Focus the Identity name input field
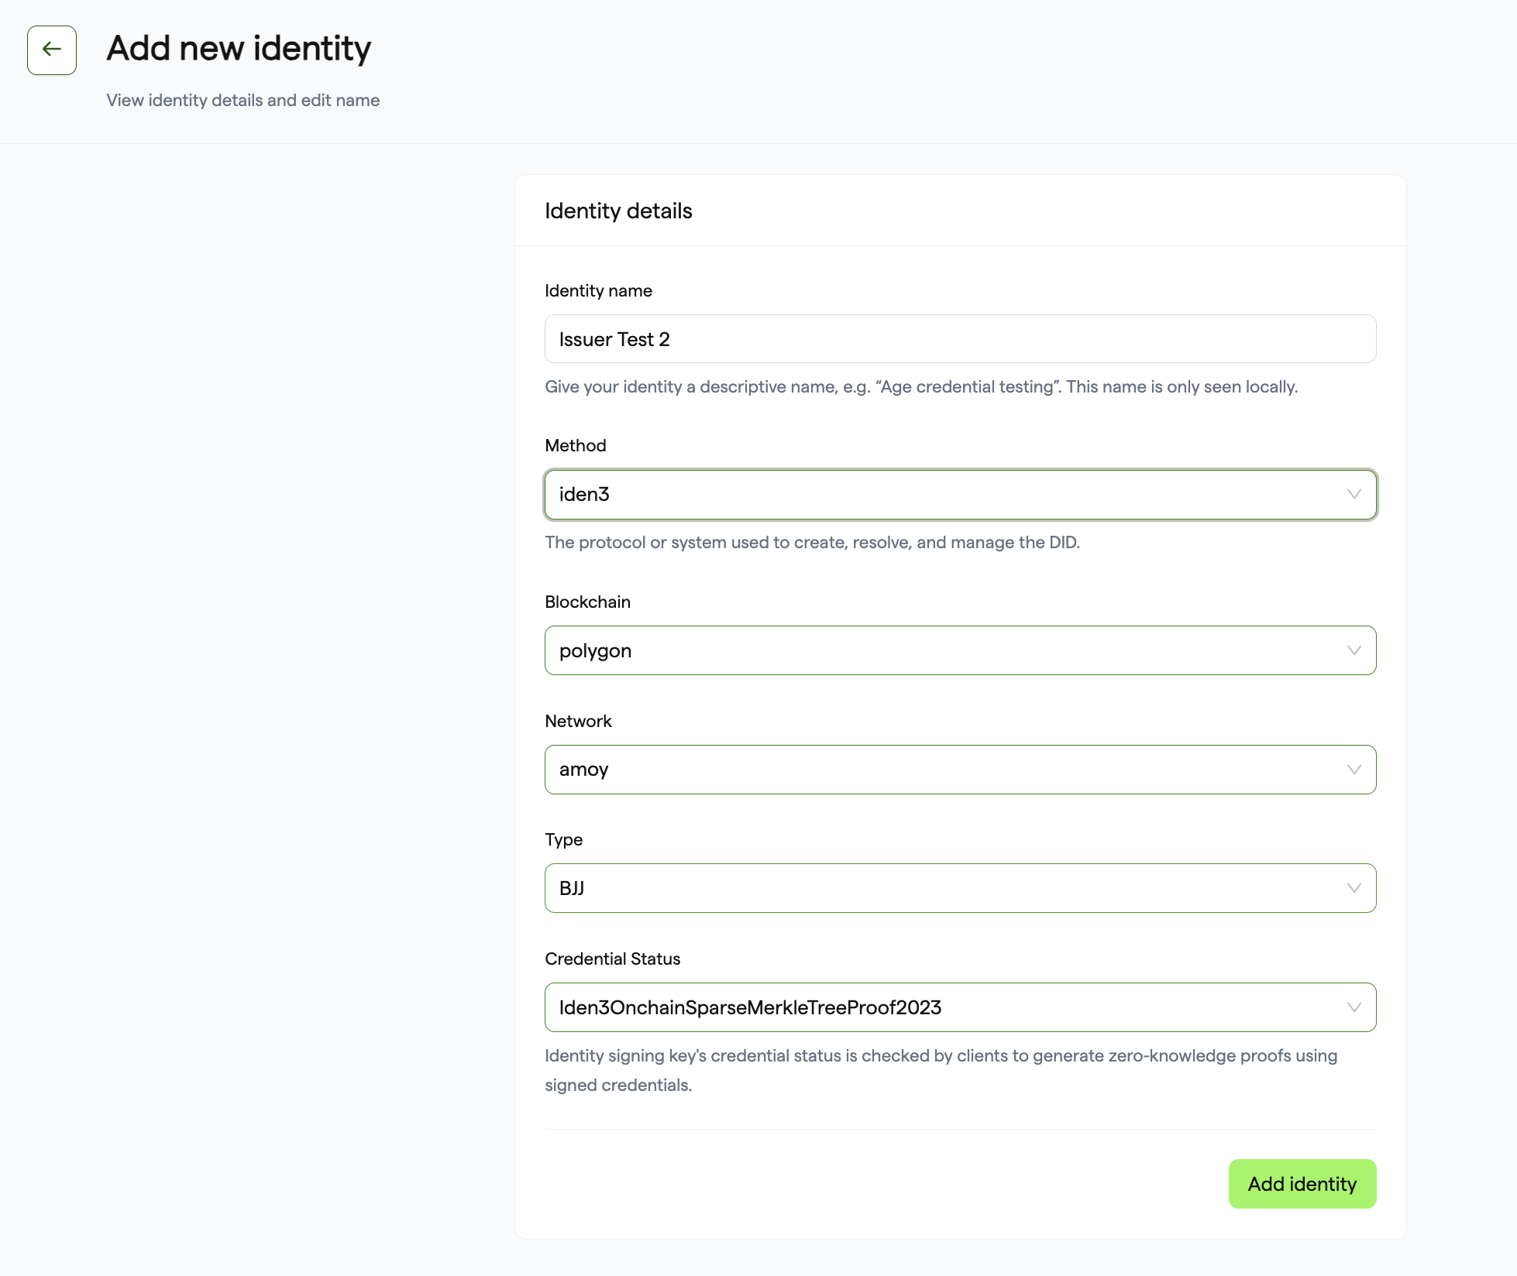Screen dimensions: 1517x1276 960,339
